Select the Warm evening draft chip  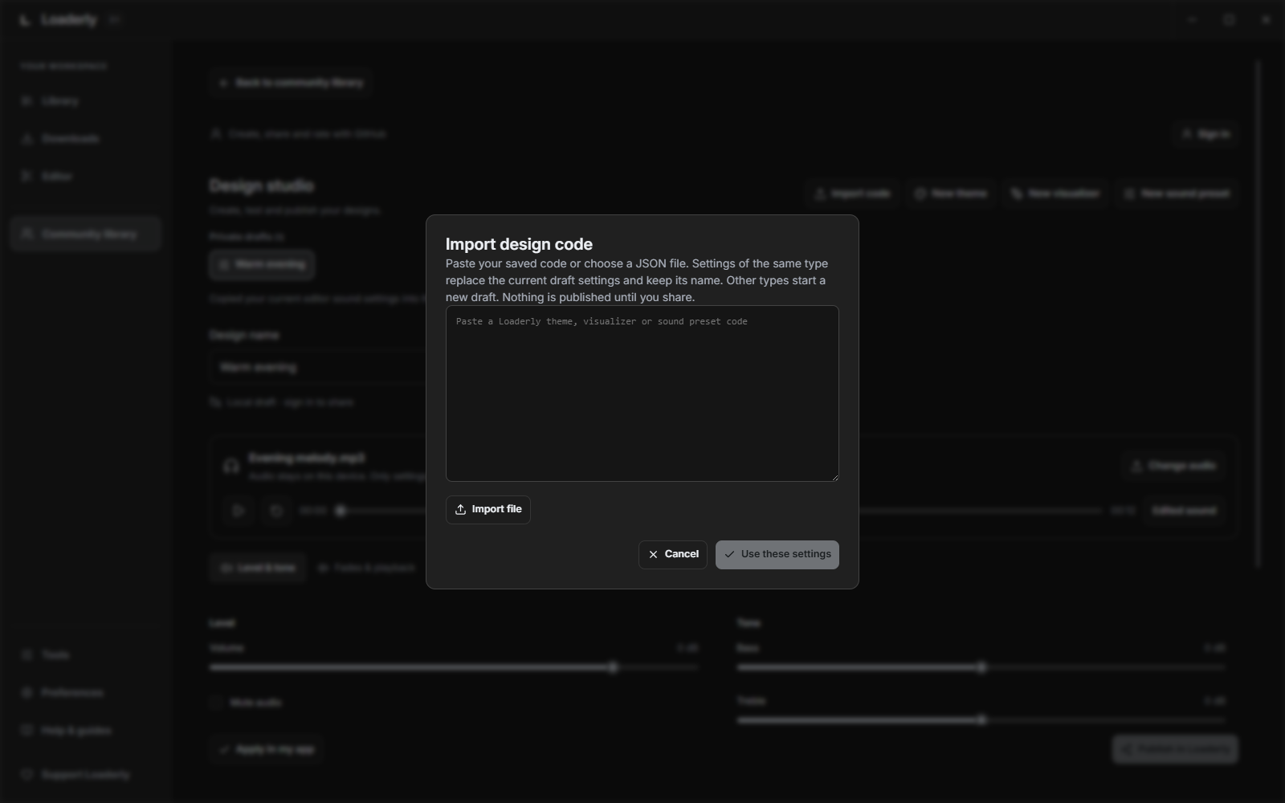coord(262,264)
